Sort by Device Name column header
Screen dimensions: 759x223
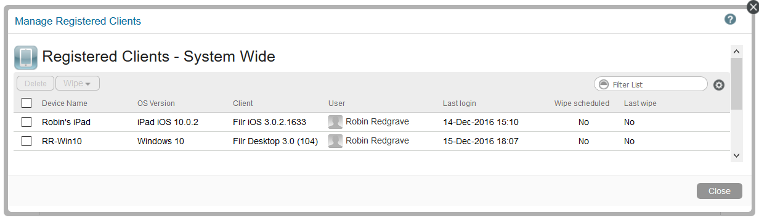click(x=65, y=103)
